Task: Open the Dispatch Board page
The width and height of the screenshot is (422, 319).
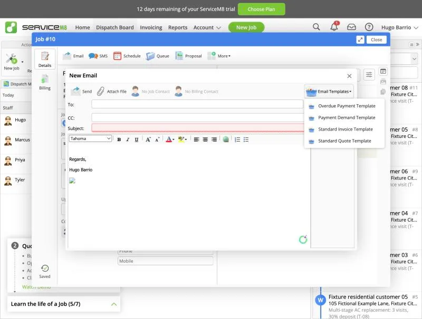Action: 115,27
